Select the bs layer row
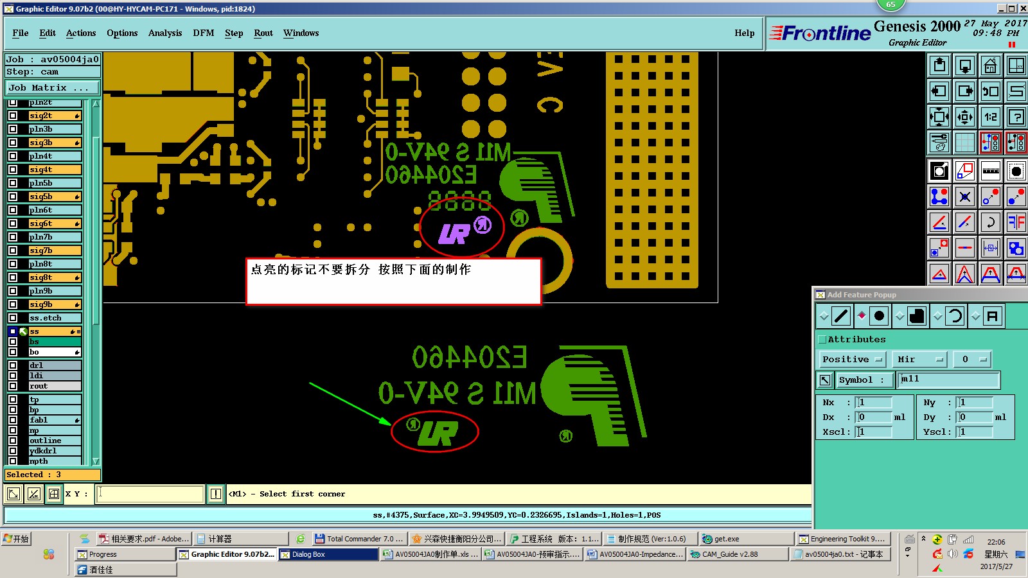1028x578 pixels. 55,342
